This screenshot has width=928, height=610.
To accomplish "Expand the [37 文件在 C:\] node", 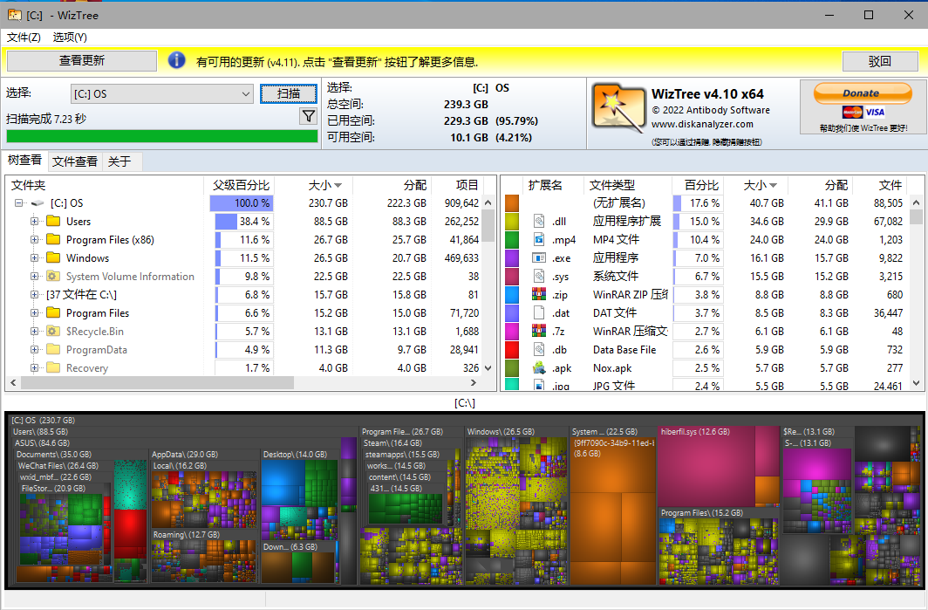I will click(34, 295).
